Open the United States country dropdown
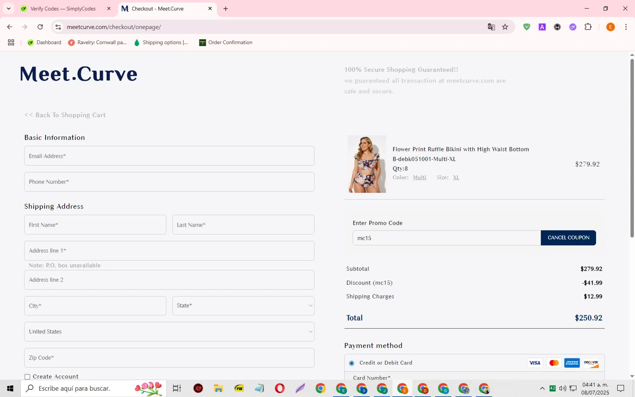The width and height of the screenshot is (635, 397). [x=169, y=332]
